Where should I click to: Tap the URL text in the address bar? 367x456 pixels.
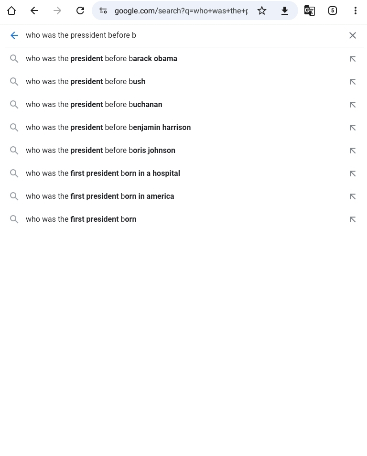pyautogui.click(x=181, y=11)
